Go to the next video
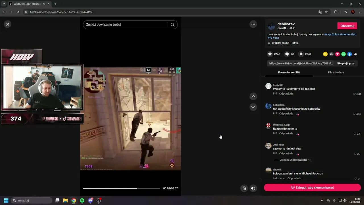 click(253, 107)
